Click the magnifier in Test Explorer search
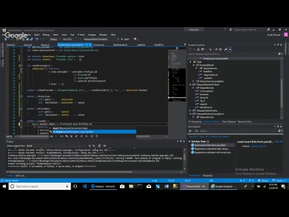This screenshot has width=289, height=217. coord(279,131)
